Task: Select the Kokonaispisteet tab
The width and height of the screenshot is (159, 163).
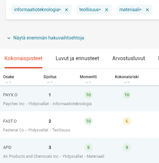Action: [x=23, y=58]
